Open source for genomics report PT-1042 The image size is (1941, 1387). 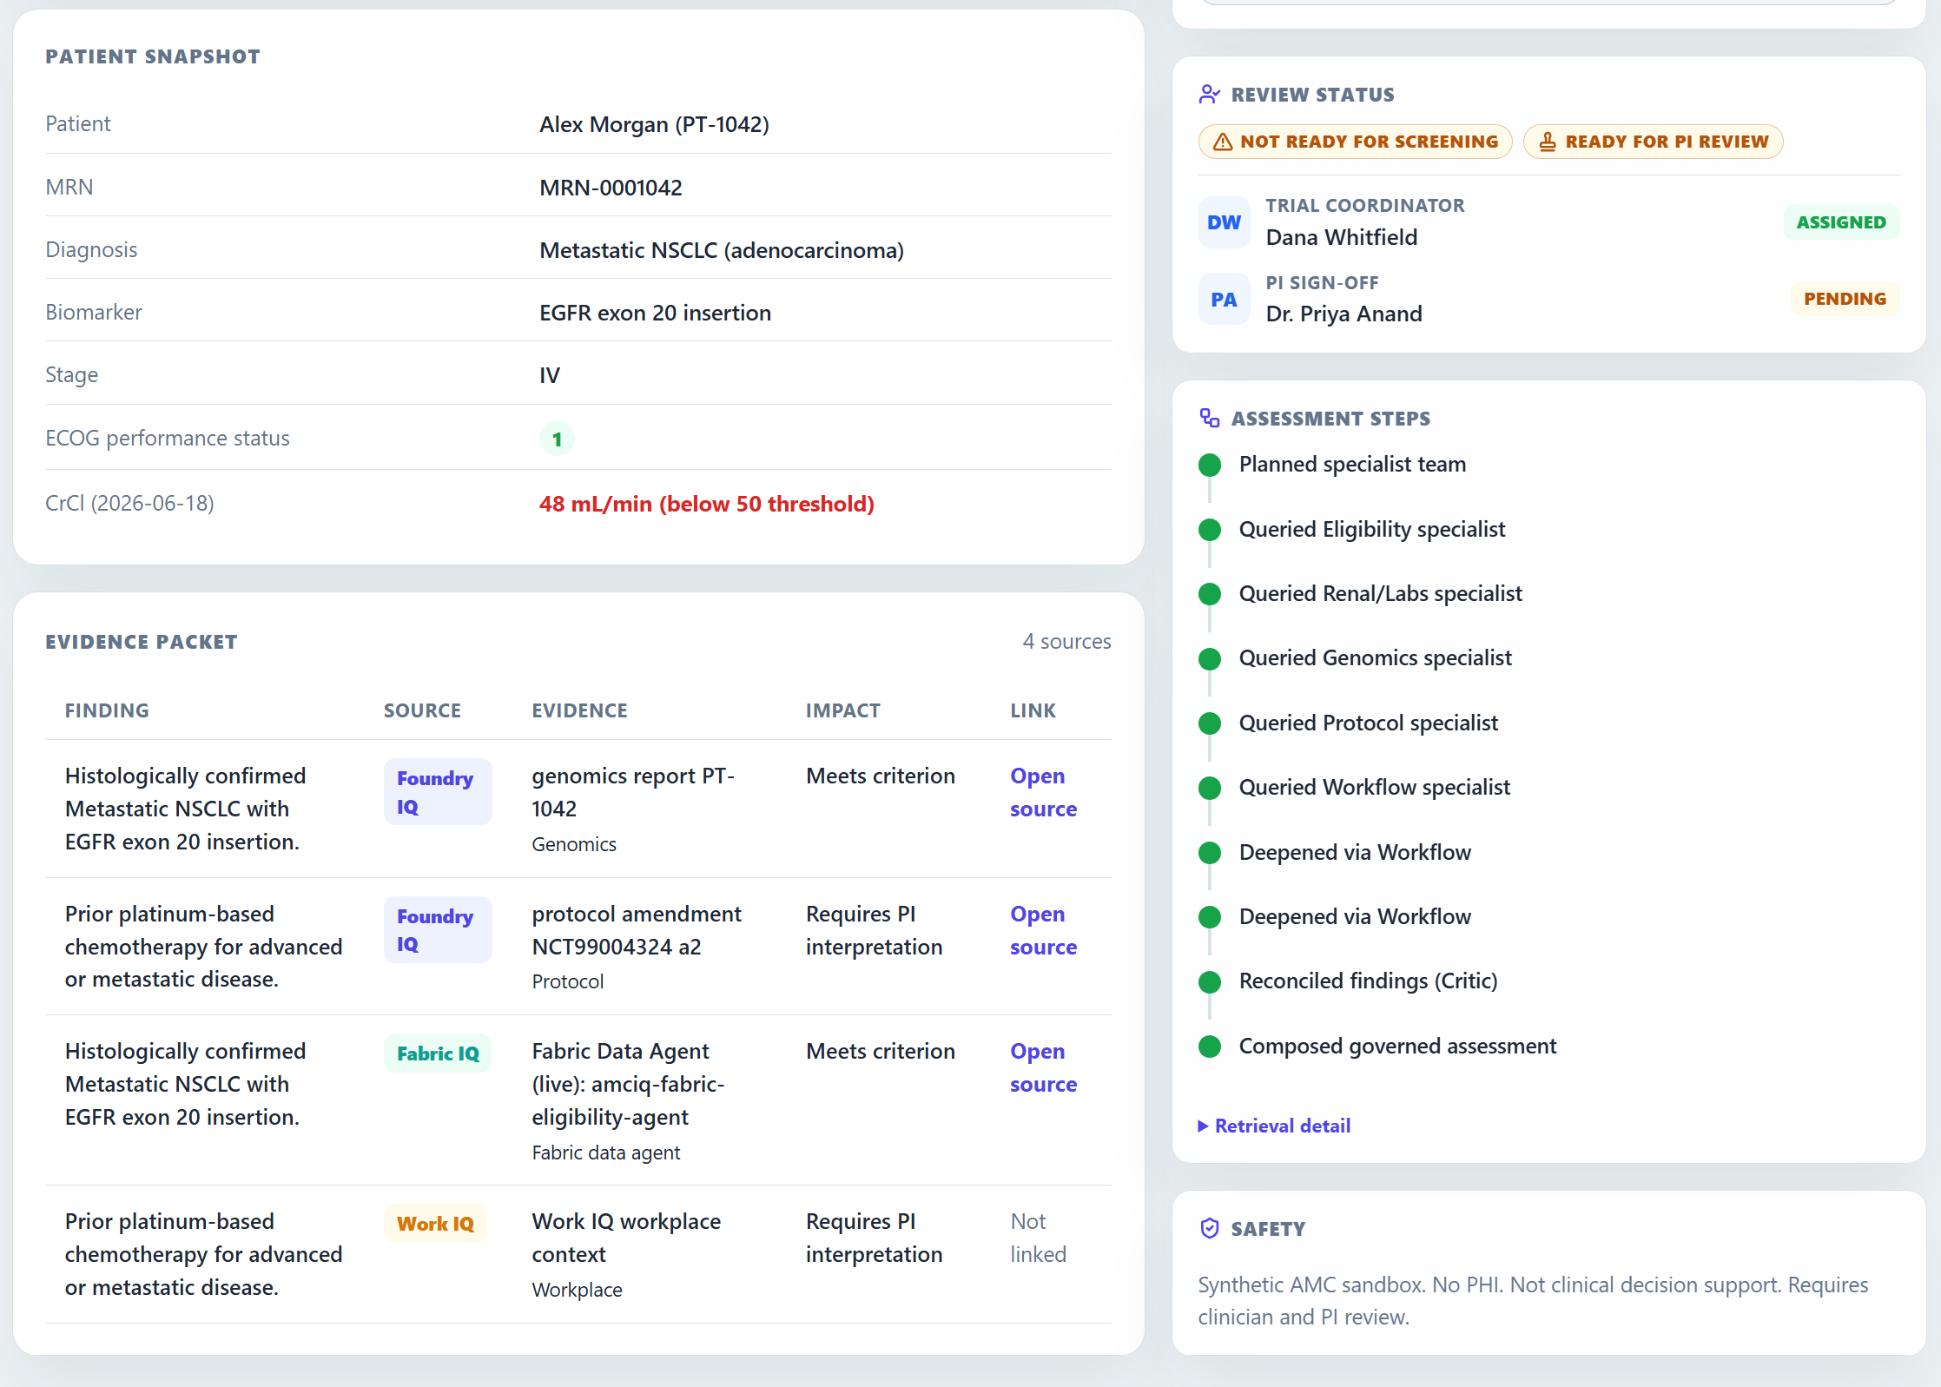point(1043,792)
